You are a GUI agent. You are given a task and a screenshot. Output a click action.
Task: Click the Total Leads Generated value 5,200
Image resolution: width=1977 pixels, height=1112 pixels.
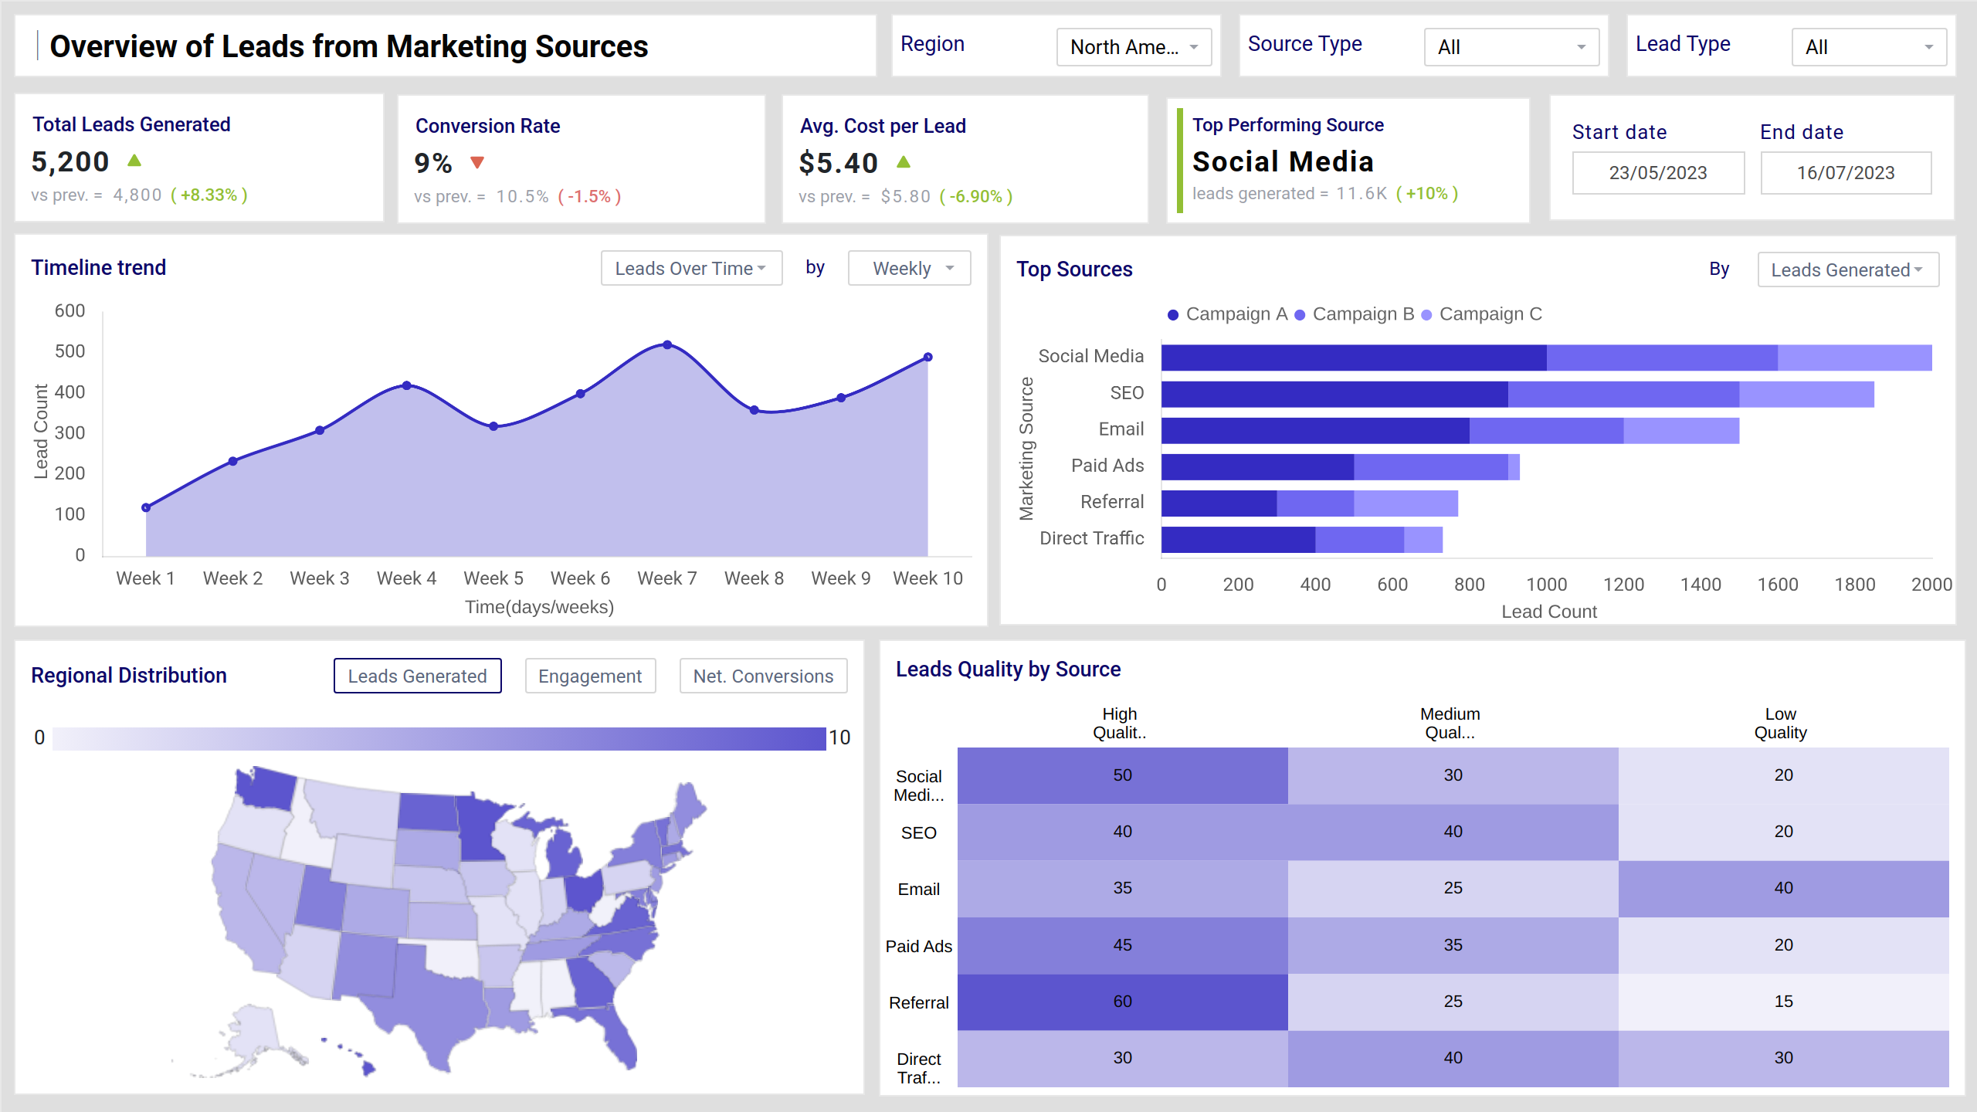(x=70, y=161)
